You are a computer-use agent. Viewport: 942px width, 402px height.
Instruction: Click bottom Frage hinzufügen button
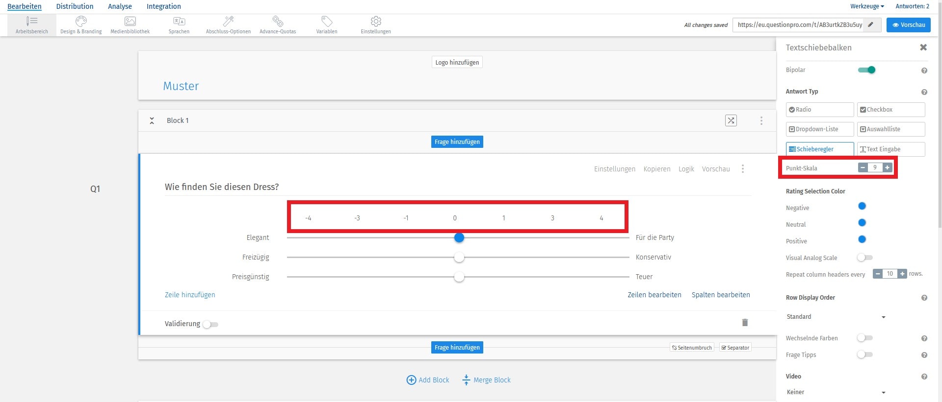[x=457, y=347]
